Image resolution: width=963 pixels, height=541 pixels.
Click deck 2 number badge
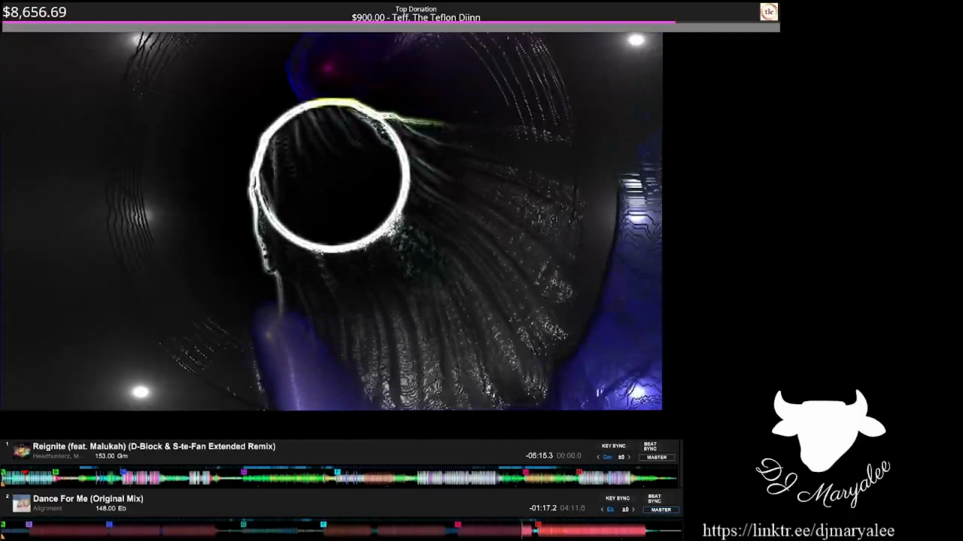pyautogui.click(x=6, y=496)
